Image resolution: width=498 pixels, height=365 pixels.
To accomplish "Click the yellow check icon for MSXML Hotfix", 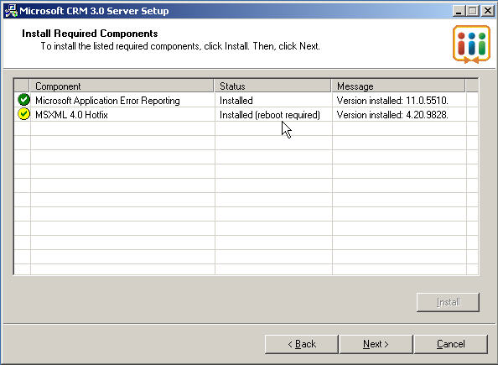I will coord(23,114).
